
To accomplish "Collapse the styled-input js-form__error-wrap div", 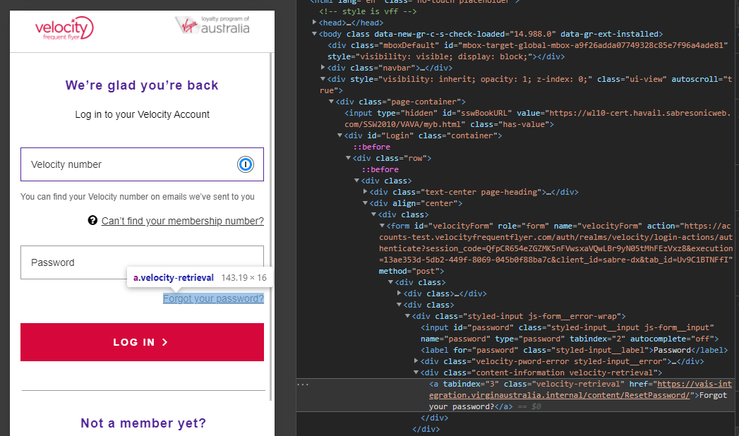I will click(x=408, y=316).
